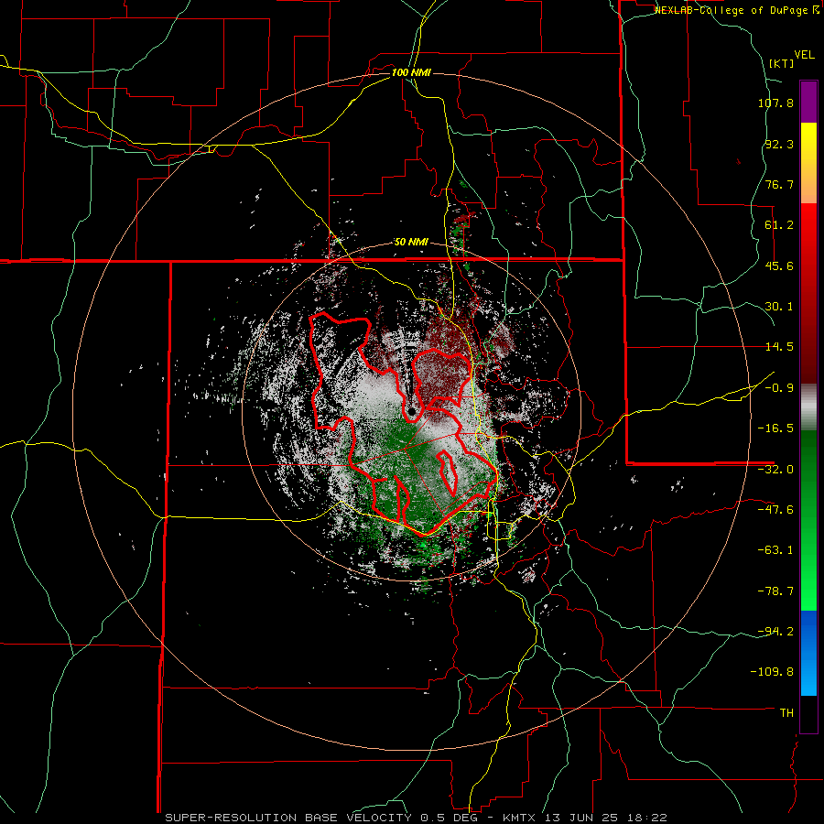
Task: Pick the blue segment of the color bar
Action: pos(808,653)
